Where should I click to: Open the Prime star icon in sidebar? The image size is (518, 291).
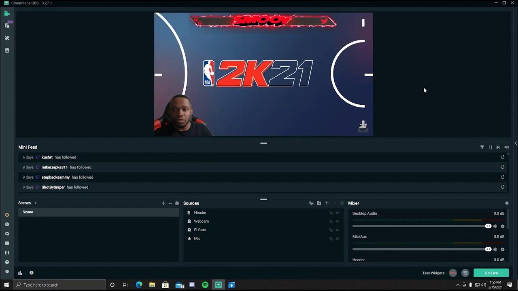(7, 215)
